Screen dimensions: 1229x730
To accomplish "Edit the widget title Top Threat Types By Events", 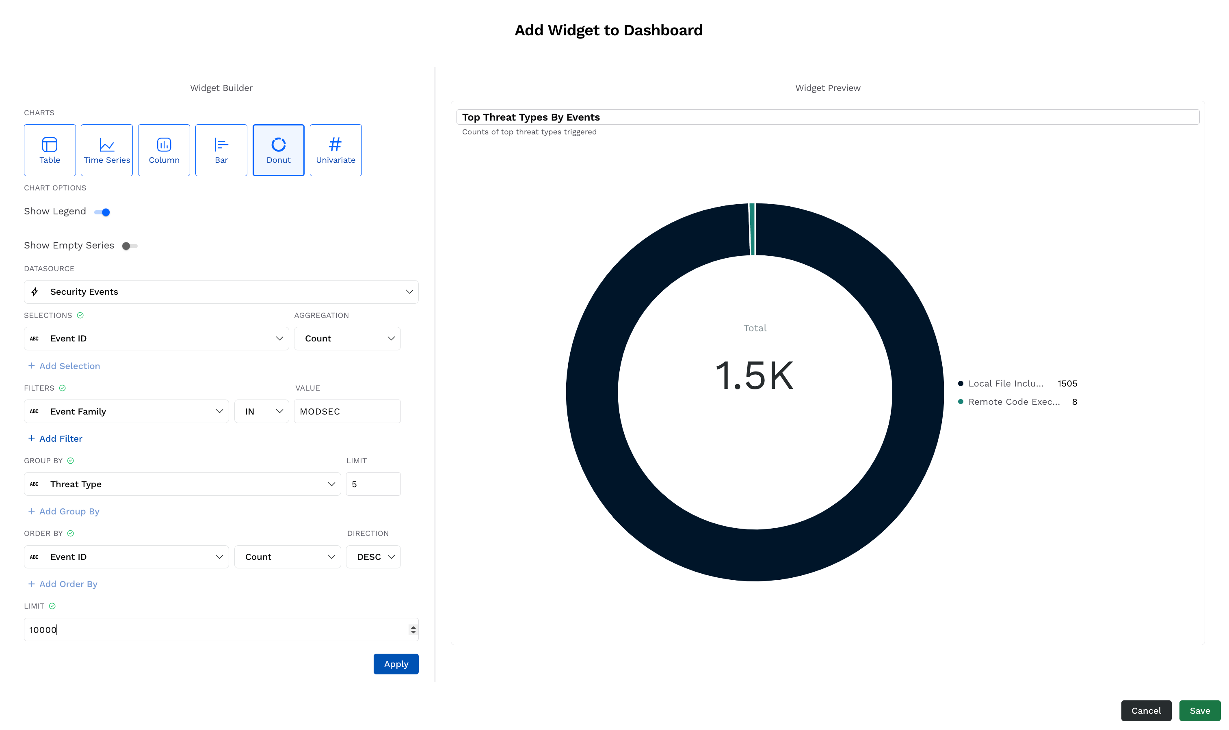I will pos(828,117).
